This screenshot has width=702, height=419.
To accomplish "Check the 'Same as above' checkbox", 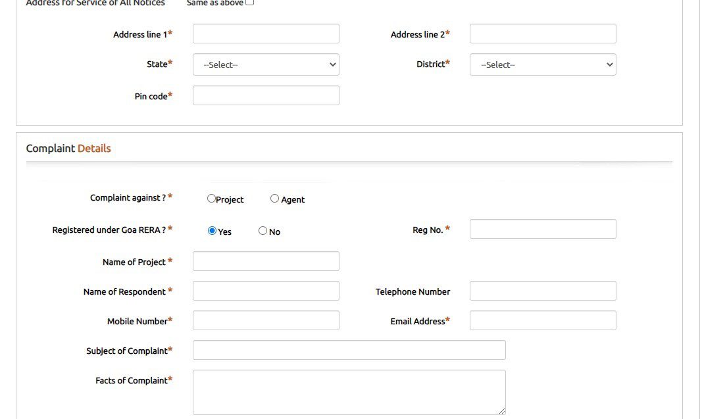I will [249, 3].
